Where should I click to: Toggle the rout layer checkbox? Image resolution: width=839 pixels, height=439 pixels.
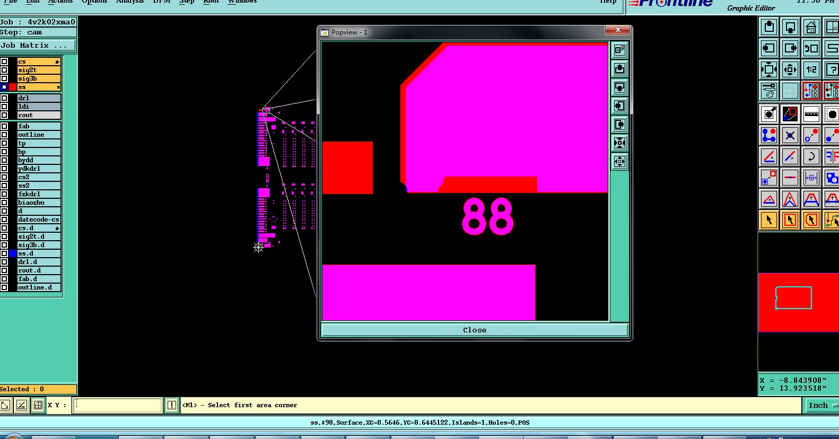(x=4, y=115)
